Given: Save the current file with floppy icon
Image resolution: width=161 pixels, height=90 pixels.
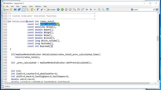Looking at the screenshot, I should tap(15, 9).
